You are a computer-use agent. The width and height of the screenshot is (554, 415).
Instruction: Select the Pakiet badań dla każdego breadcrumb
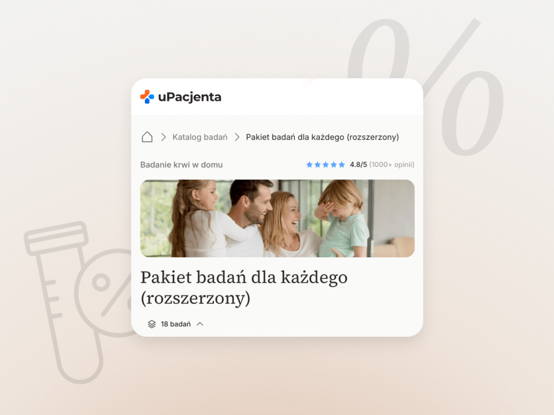tap(322, 137)
